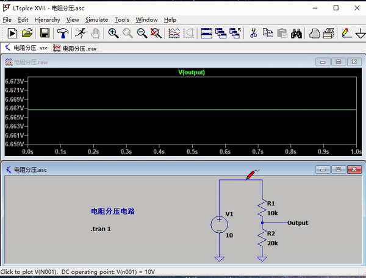The height and width of the screenshot is (278, 366).
Task: Open the Hierarchy menu
Action: click(x=47, y=20)
